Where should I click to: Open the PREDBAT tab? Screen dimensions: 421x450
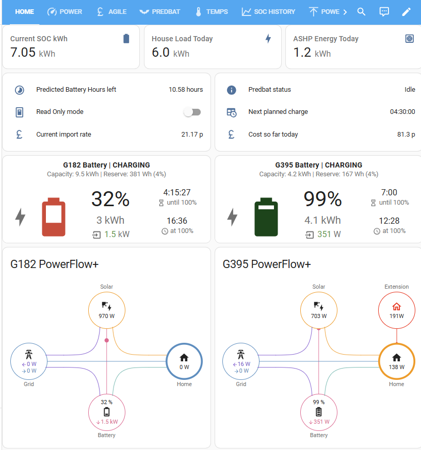click(x=159, y=12)
